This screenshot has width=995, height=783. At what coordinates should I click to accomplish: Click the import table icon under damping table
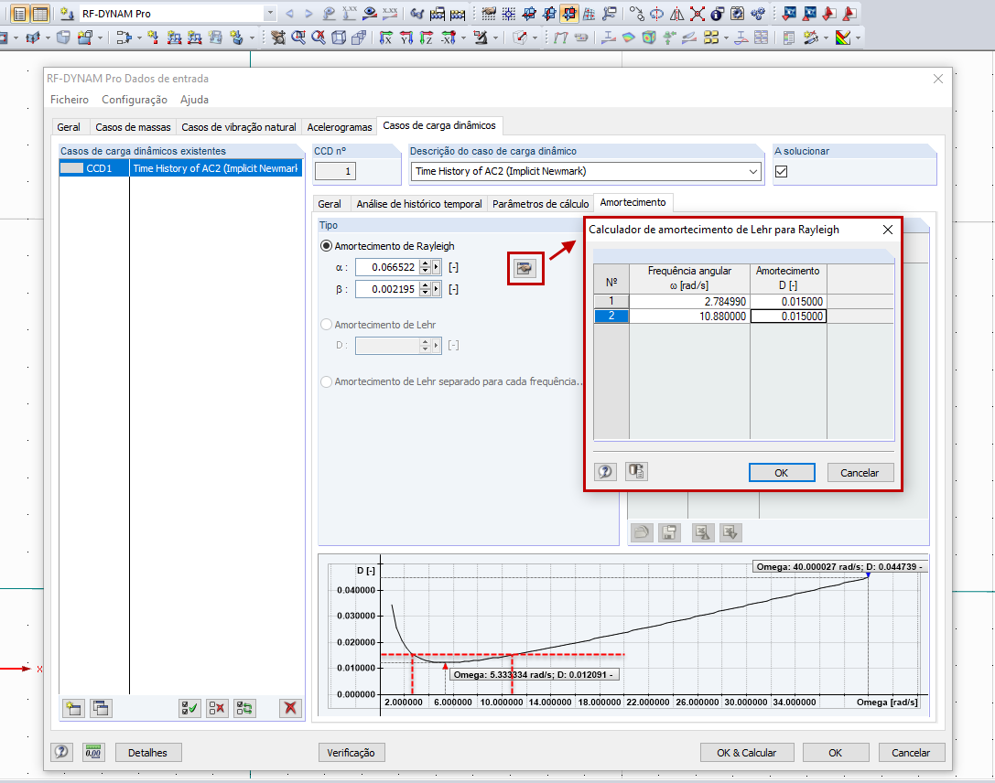tap(702, 532)
